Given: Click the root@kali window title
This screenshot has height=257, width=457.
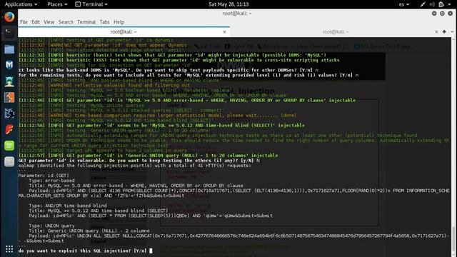Looking at the screenshot, I should coord(236,14).
